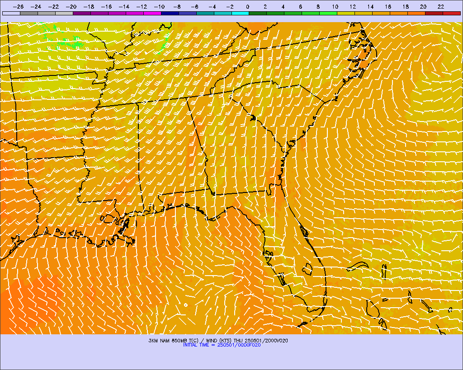Viewport: 463px width, 370px height.
Task: Select the blue swatch between -8 and -6
Action: pos(188,13)
